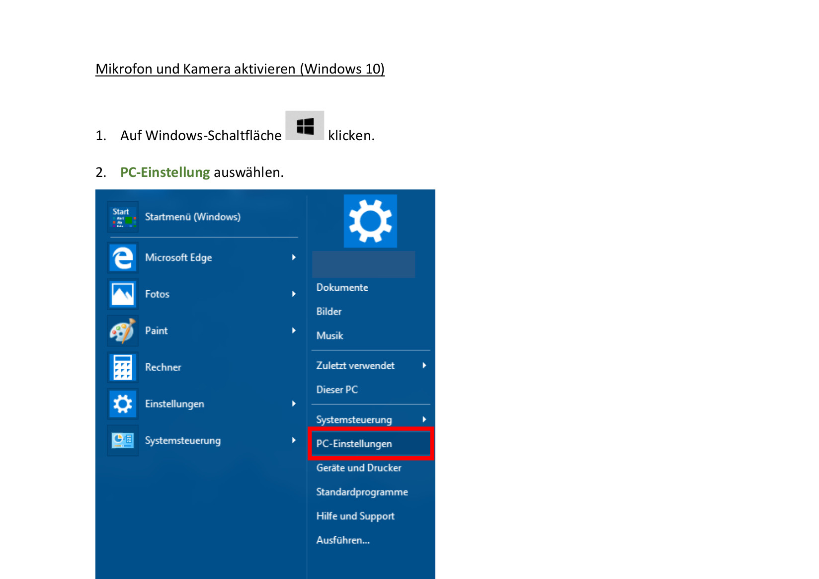Expand the Paint submenu arrow
This screenshot has height=579, width=819.
click(294, 331)
